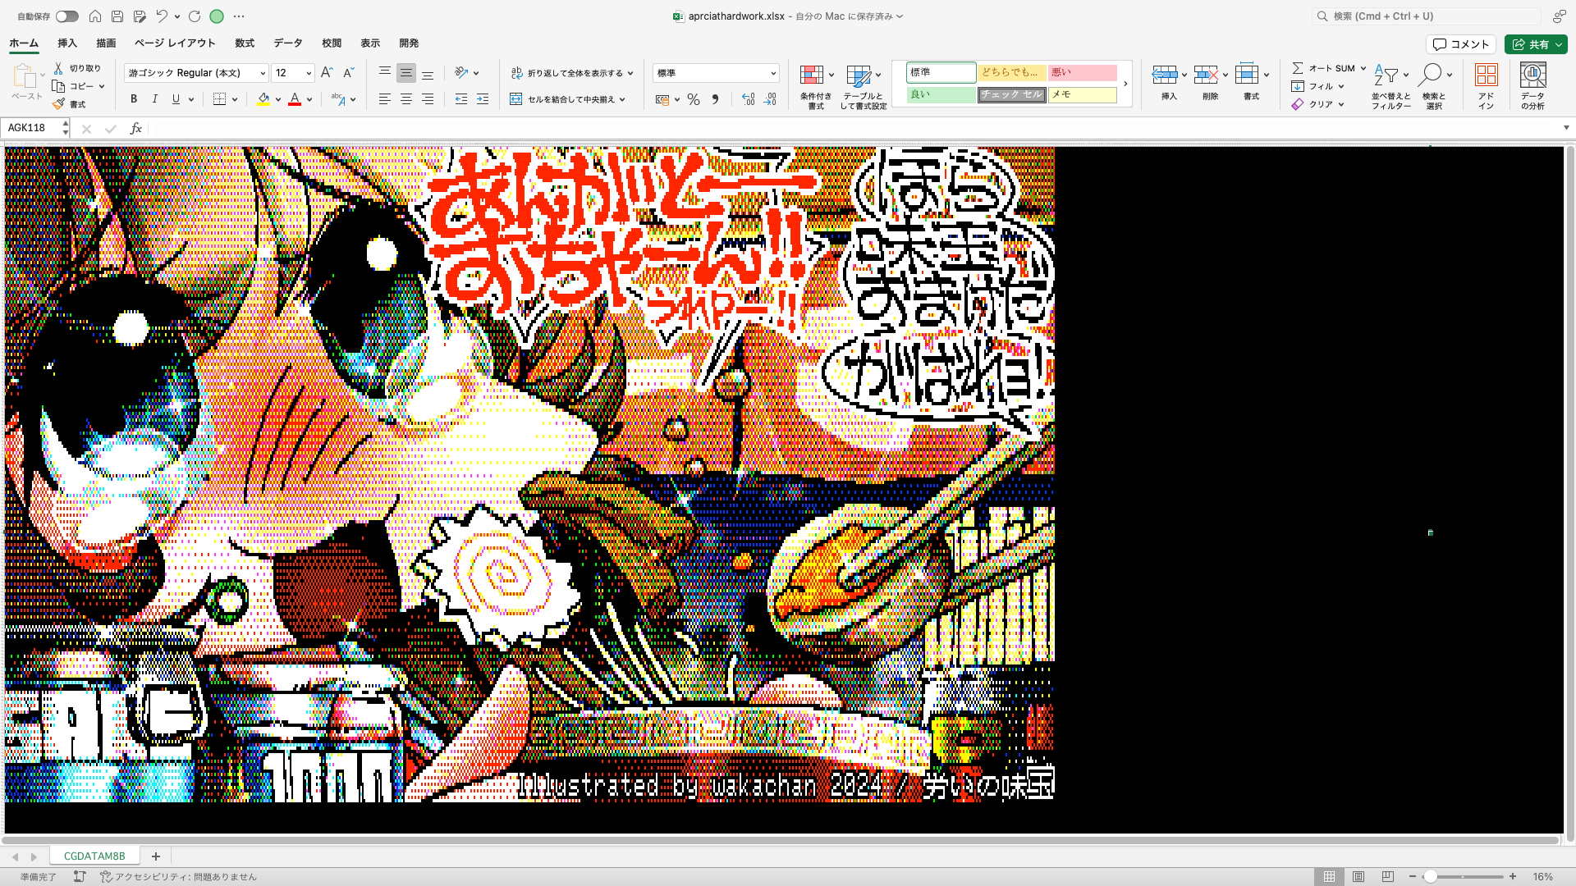This screenshot has width=1576, height=886.
Task: Toggle Underline formatting
Action: (176, 99)
